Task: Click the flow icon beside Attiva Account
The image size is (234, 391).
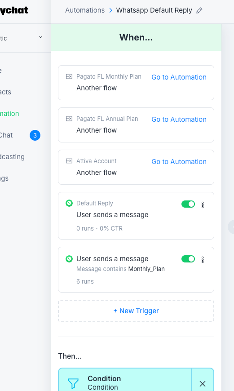Action: point(69,161)
